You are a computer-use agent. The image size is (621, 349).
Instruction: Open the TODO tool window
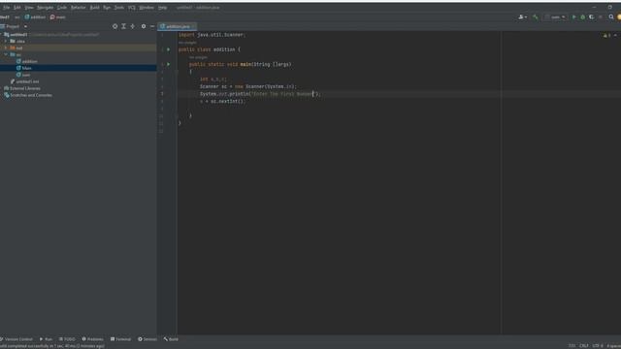(x=67, y=339)
